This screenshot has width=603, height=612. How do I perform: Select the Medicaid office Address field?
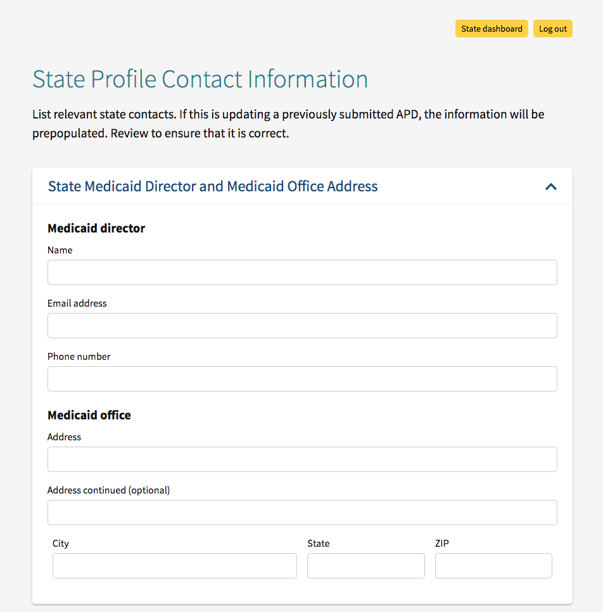[302, 459]
